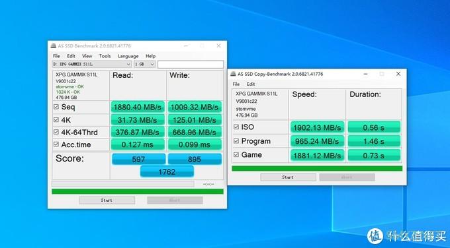The height and width of the screenshot is (248, 450).
Task: Toggle the 4K-64Thrd test checkbox
Action: (x=56, y=132)
